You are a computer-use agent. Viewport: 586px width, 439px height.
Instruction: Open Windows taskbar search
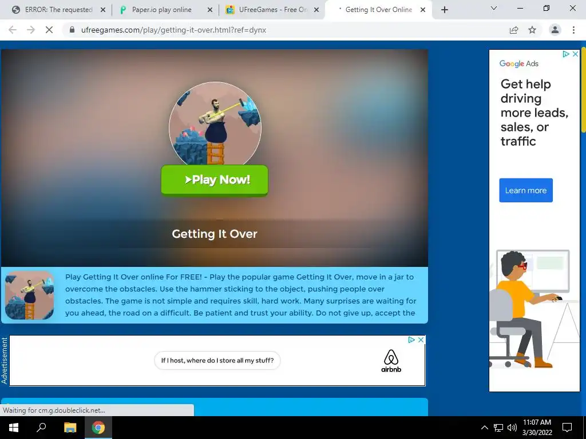[41, 428]
